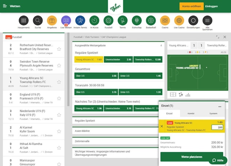
Task: Open the Angebote gift icon
Action: [52, 20]
